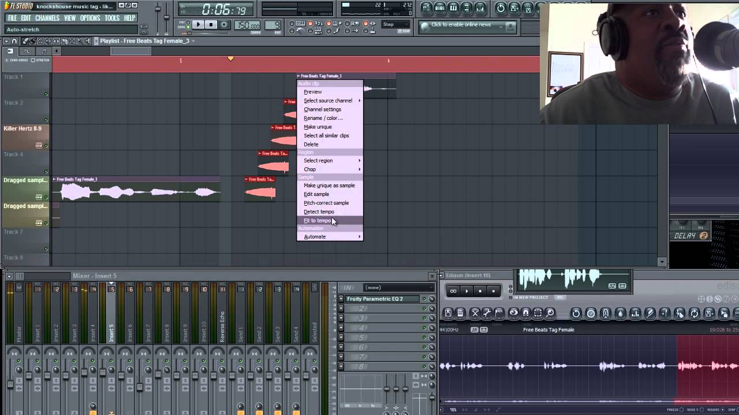The image size is (739, 415).
Task: Choose Make unique from context menu
Action: click(330, 127)
